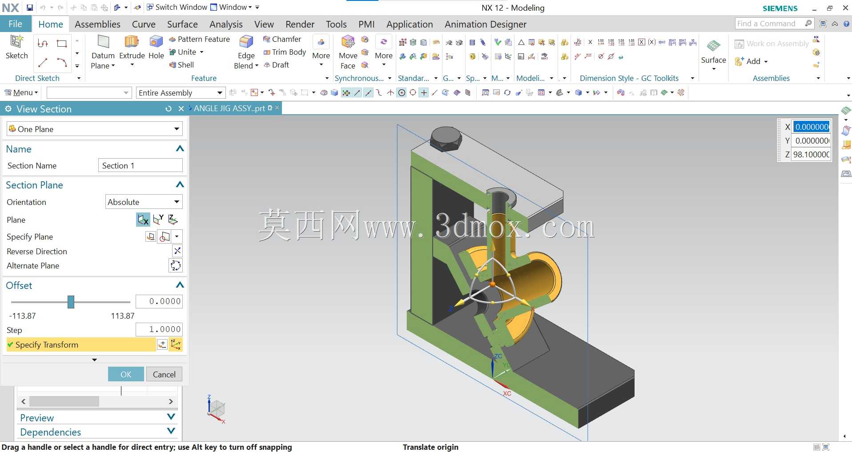This screenshot has width=852, height=452.
Task: Collapse the Section Plane group
Action: coord(180,184)
